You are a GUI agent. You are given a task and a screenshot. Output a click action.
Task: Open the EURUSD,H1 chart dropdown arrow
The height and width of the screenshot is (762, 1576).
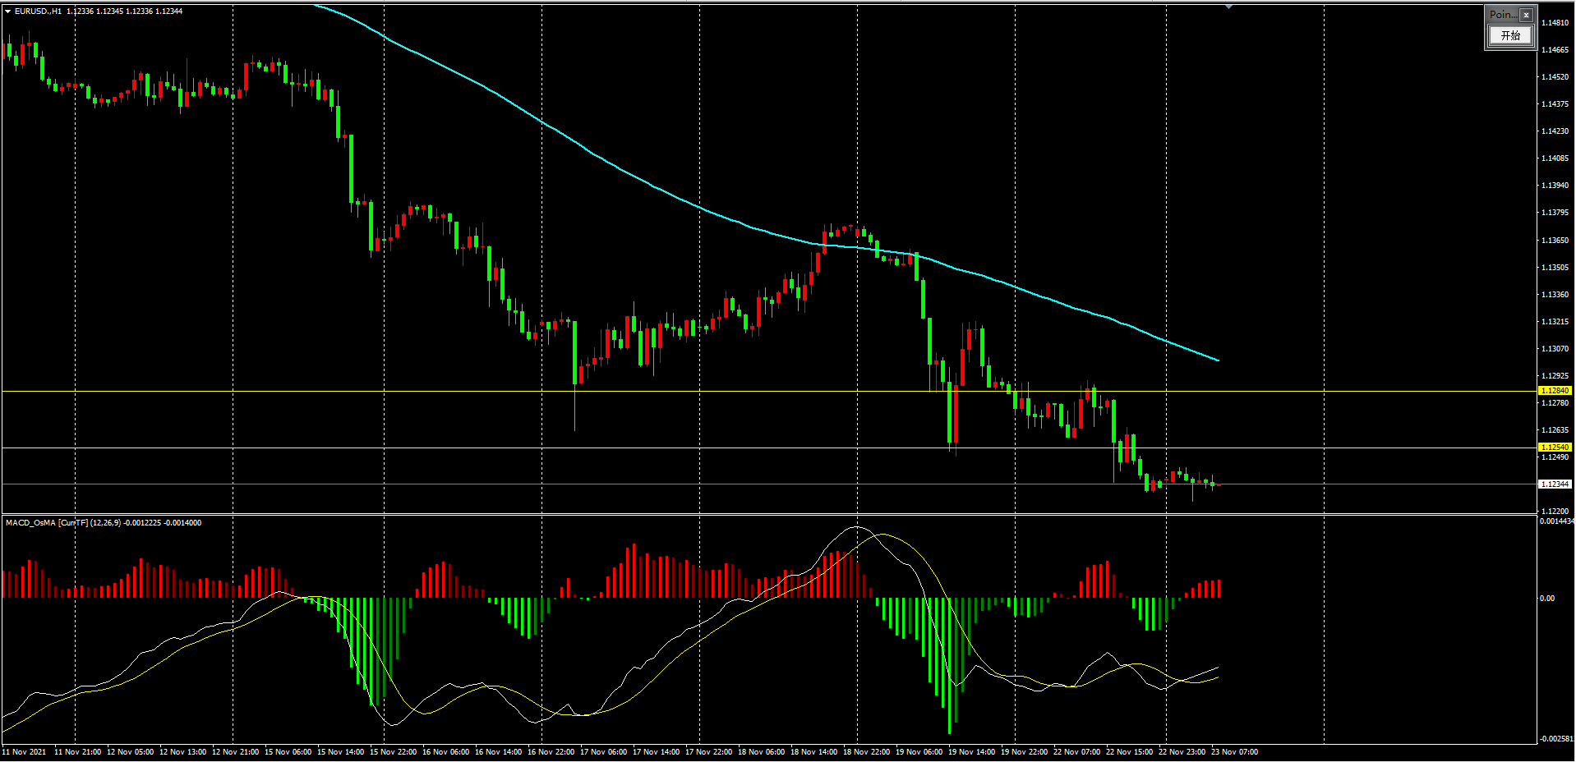tap(8, 11)
